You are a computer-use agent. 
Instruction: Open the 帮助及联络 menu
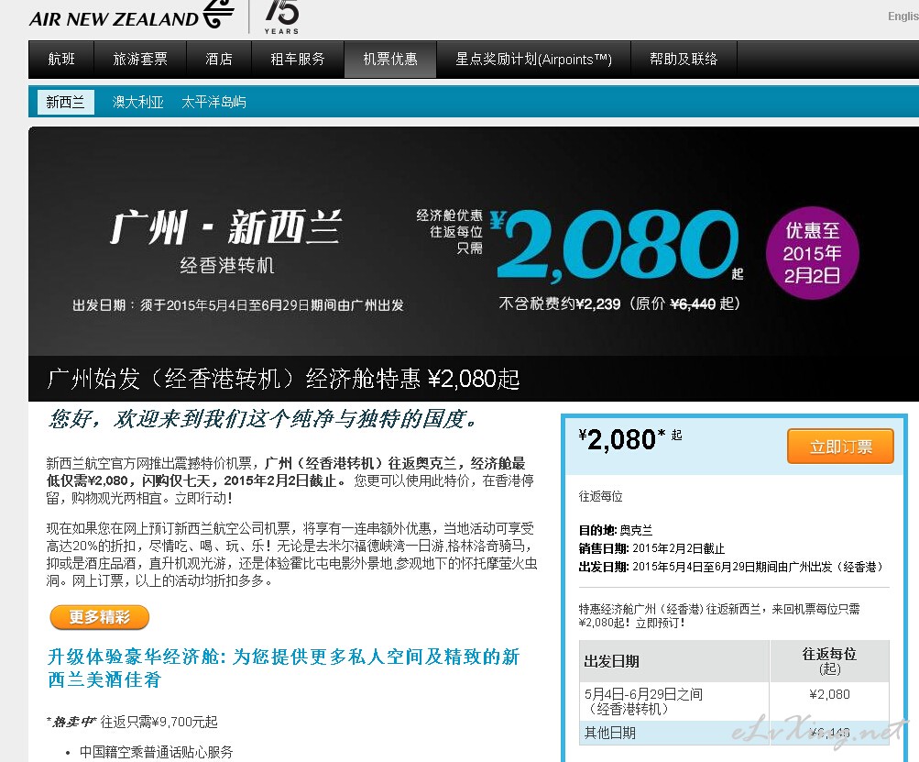pyautogui.click(x=684, y=60)
